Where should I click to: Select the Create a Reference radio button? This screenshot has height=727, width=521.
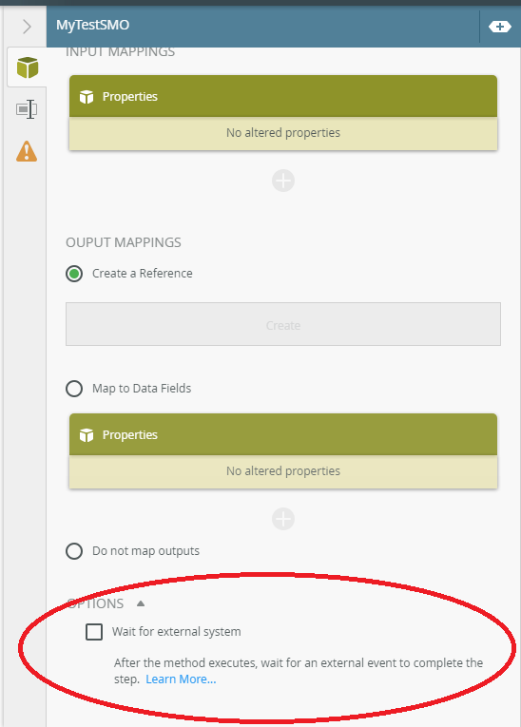coord(74,274)
